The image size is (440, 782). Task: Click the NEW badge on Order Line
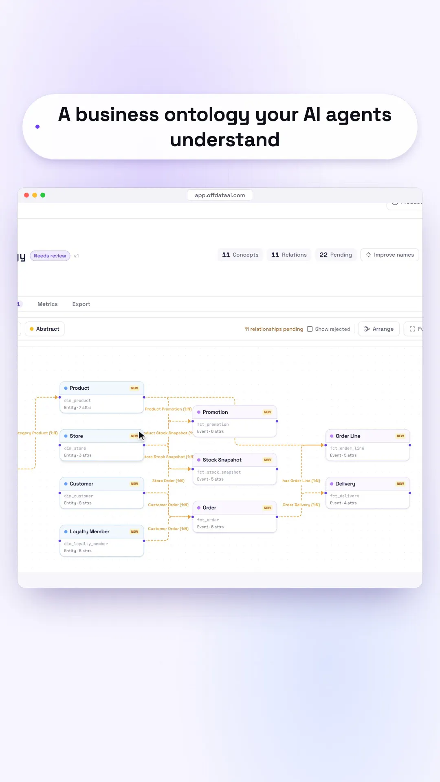(400, 436)
